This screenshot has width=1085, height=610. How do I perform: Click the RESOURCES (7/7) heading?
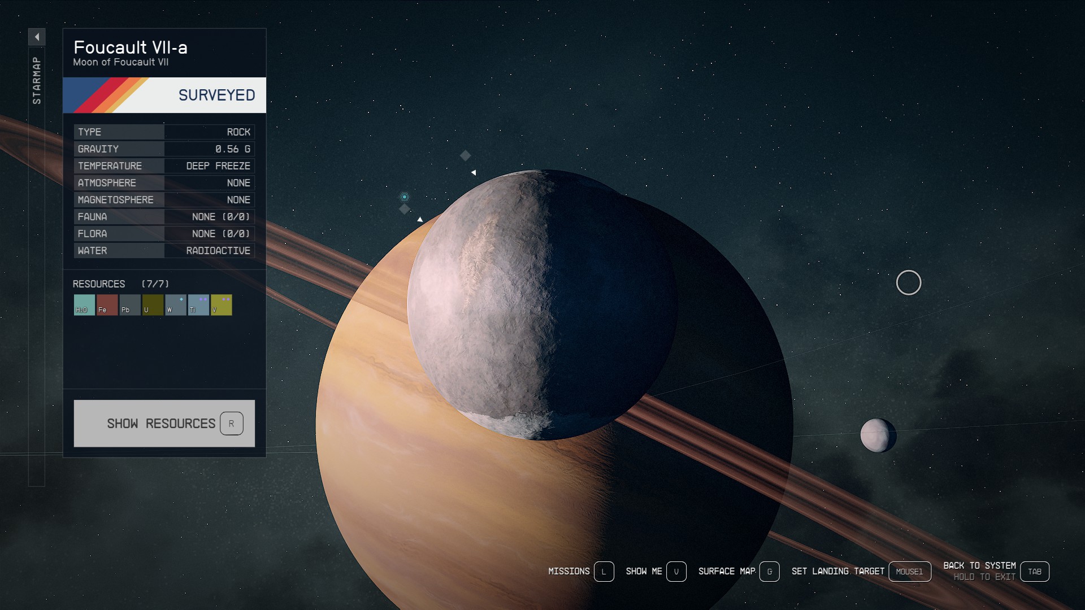pos(121,284)
